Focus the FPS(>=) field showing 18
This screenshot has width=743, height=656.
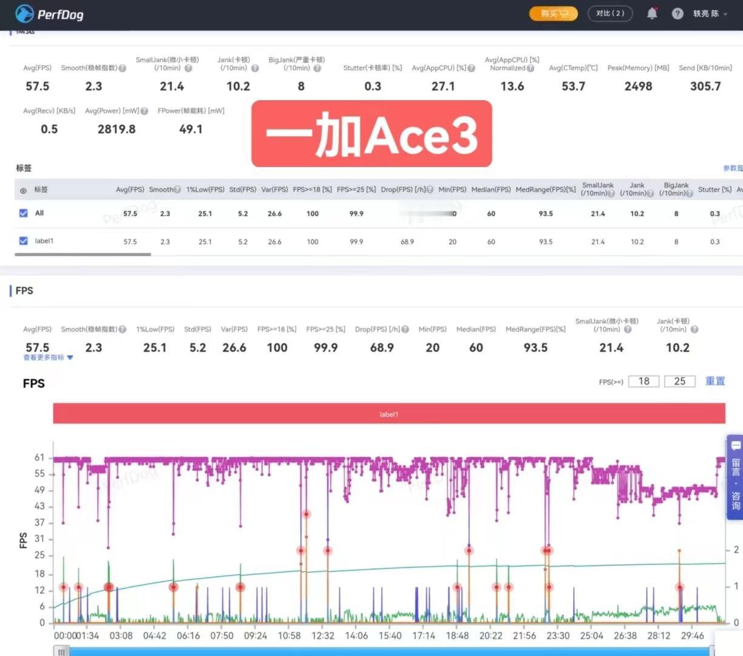click(x=643, y=381)
